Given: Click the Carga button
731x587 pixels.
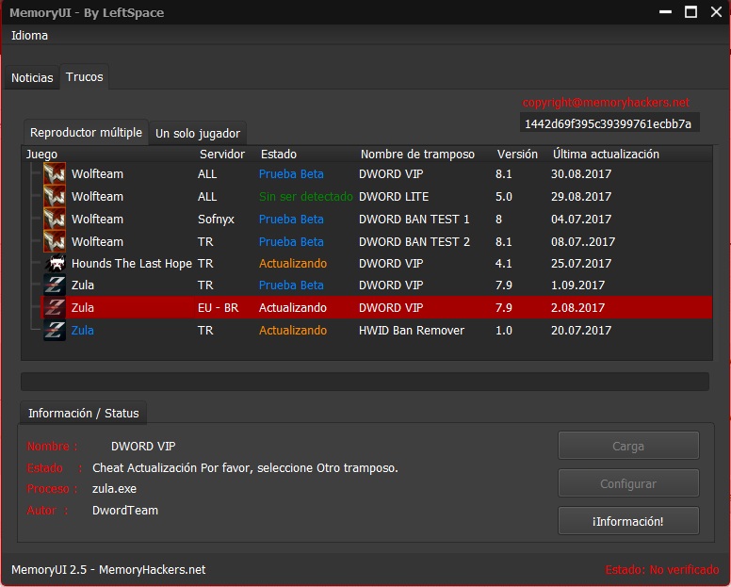Looking at the screenshot, I should (628, 446).
